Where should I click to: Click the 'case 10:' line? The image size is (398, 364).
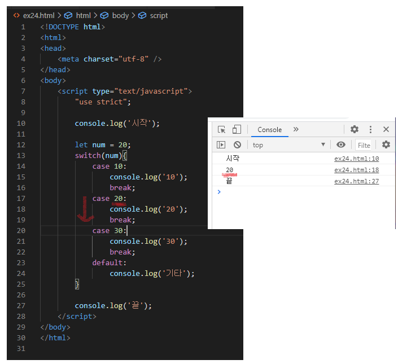109,166
